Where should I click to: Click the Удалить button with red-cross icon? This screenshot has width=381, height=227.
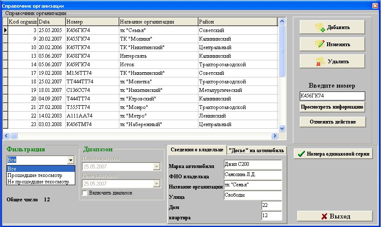pos(332,61)
